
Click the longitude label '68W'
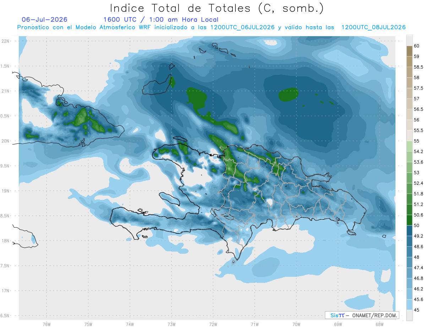click(379, 324)
